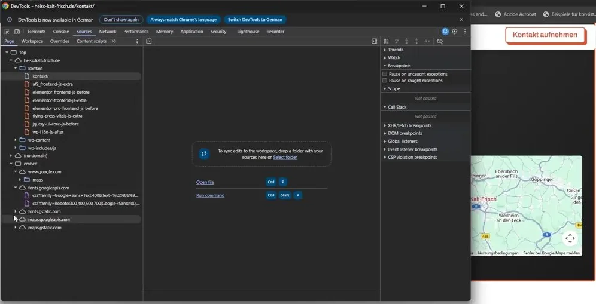Click Switch DevTools to German
596x304 pixels.
(x=255, y=19)
